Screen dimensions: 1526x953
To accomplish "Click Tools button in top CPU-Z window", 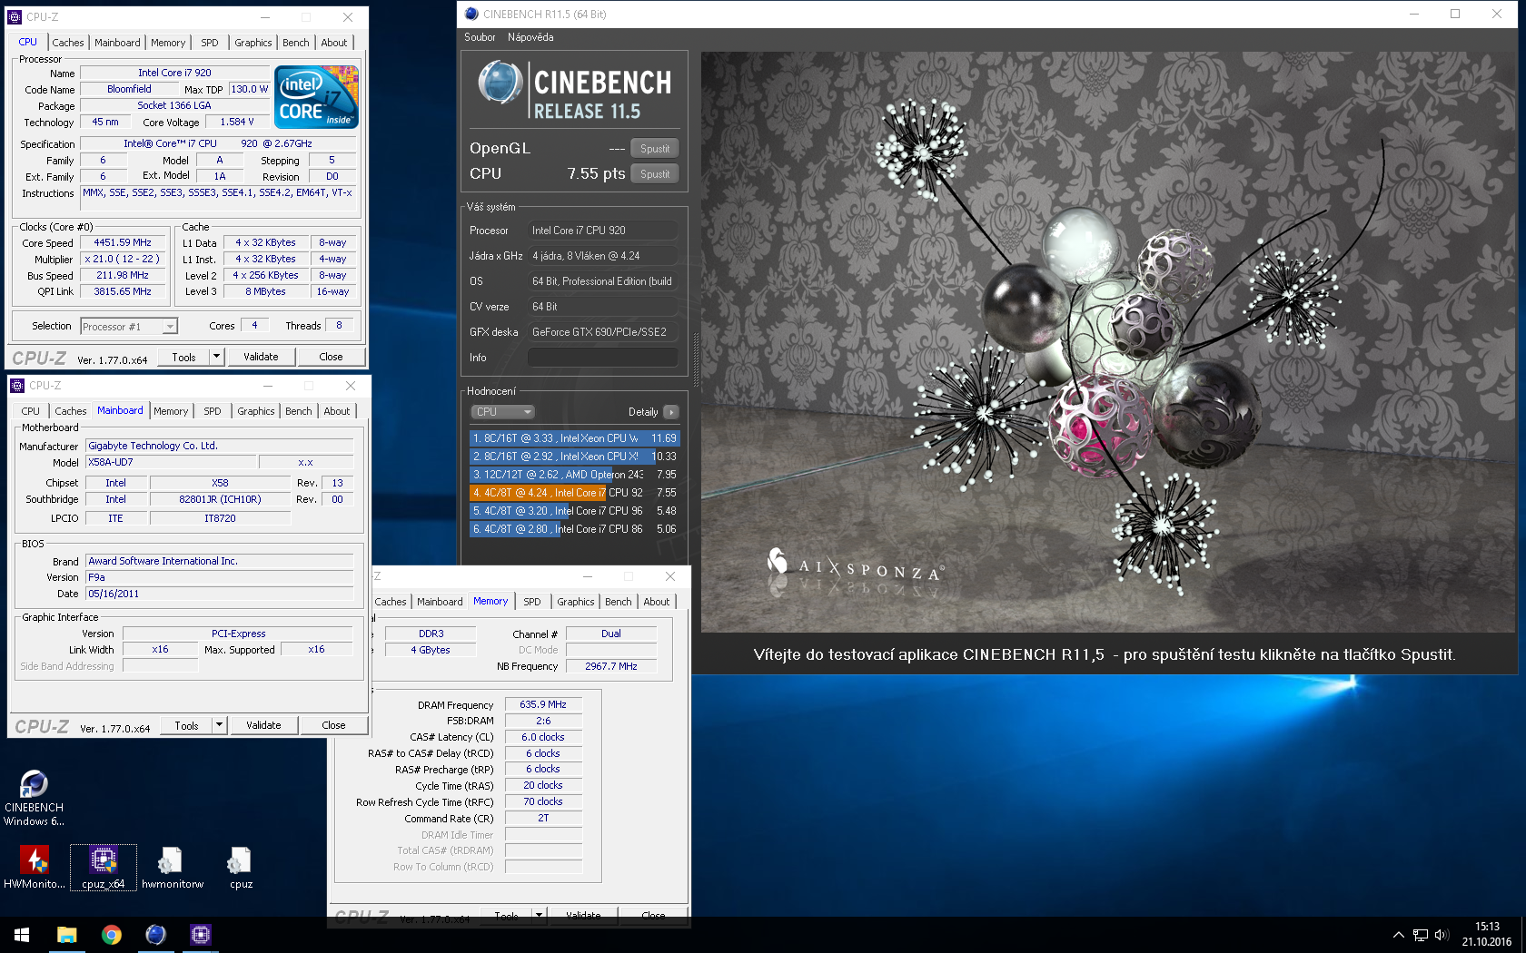I will tap(184, 358).
